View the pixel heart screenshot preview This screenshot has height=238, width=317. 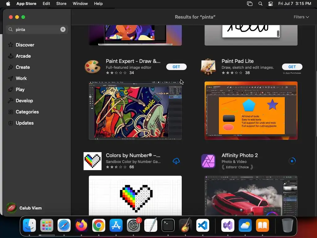click(135, 196)
